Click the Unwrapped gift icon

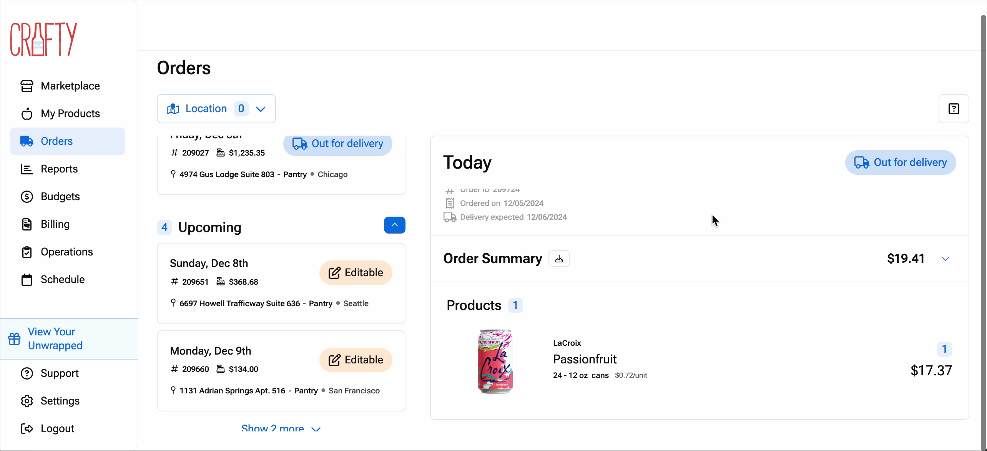[15, 339]
